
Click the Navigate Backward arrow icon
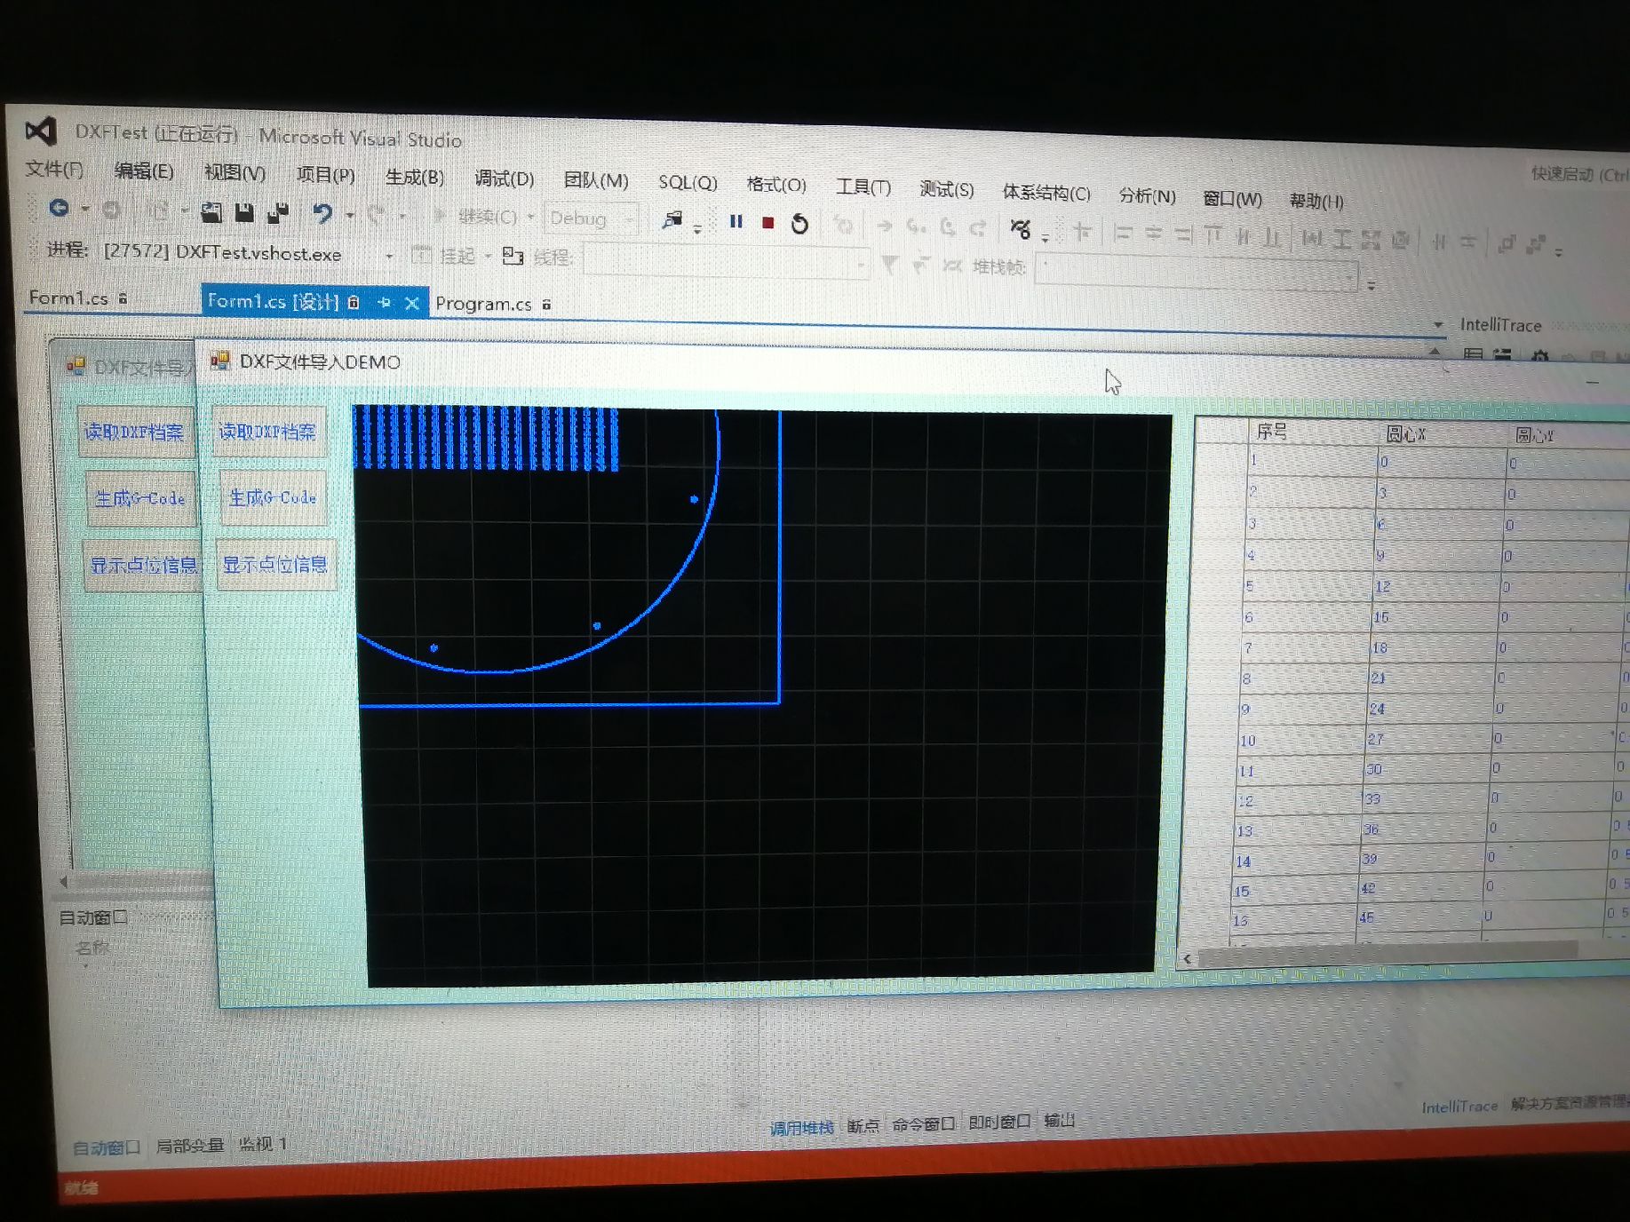[x=59, y=209]
